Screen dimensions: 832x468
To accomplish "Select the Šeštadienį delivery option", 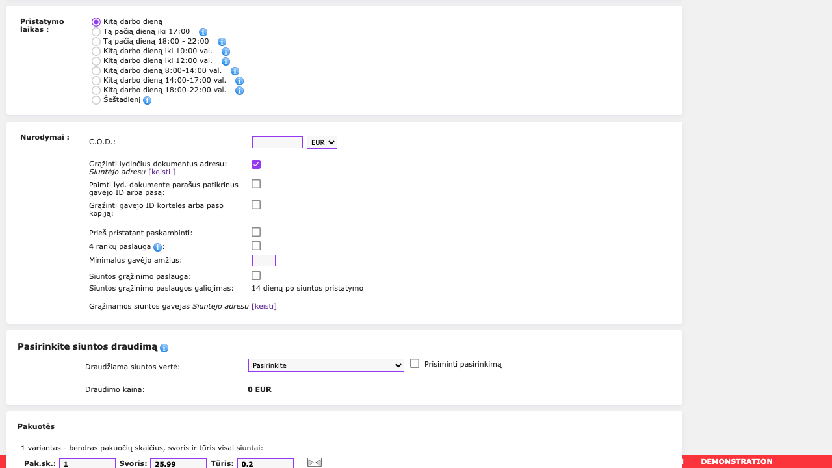I will 96,100.
